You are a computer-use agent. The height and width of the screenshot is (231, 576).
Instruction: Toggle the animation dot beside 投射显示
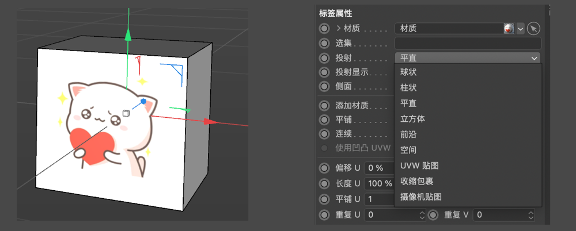[324, 72]
